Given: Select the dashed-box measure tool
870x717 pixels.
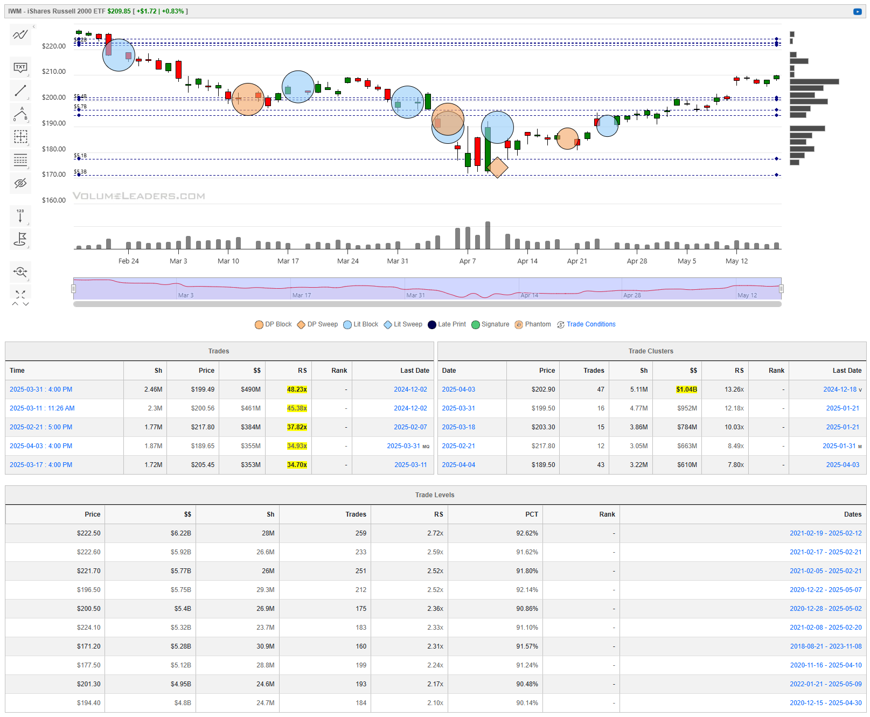Looking at the screenshot, I should [x=20, y=137].
